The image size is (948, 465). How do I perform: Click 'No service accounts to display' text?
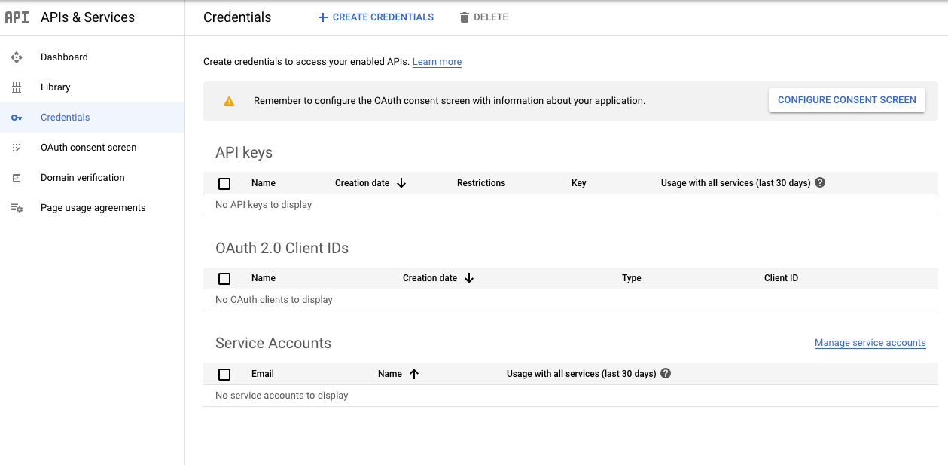(282, 396)
